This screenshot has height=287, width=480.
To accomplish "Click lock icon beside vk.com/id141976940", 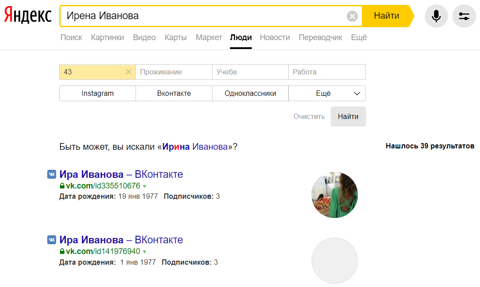I will click(x=62, y=251).
